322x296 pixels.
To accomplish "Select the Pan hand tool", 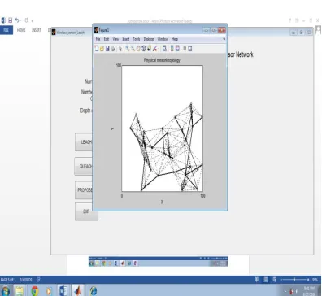I will 138,49.
